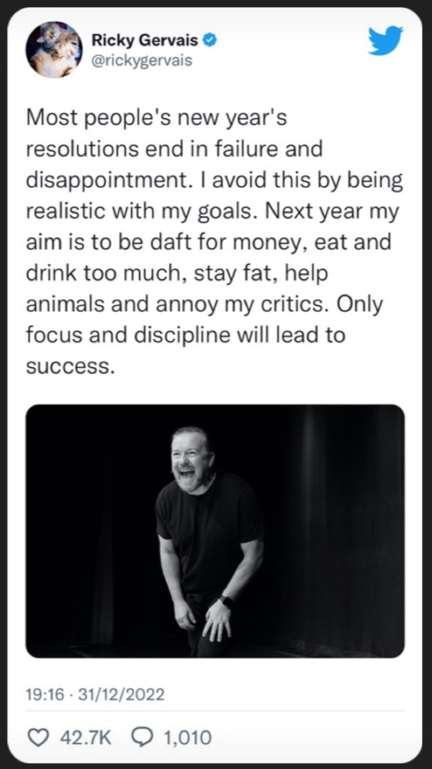The image size is (432, 769).
Task: Click the word "disappointment." in the tweet
Action: 107,180
